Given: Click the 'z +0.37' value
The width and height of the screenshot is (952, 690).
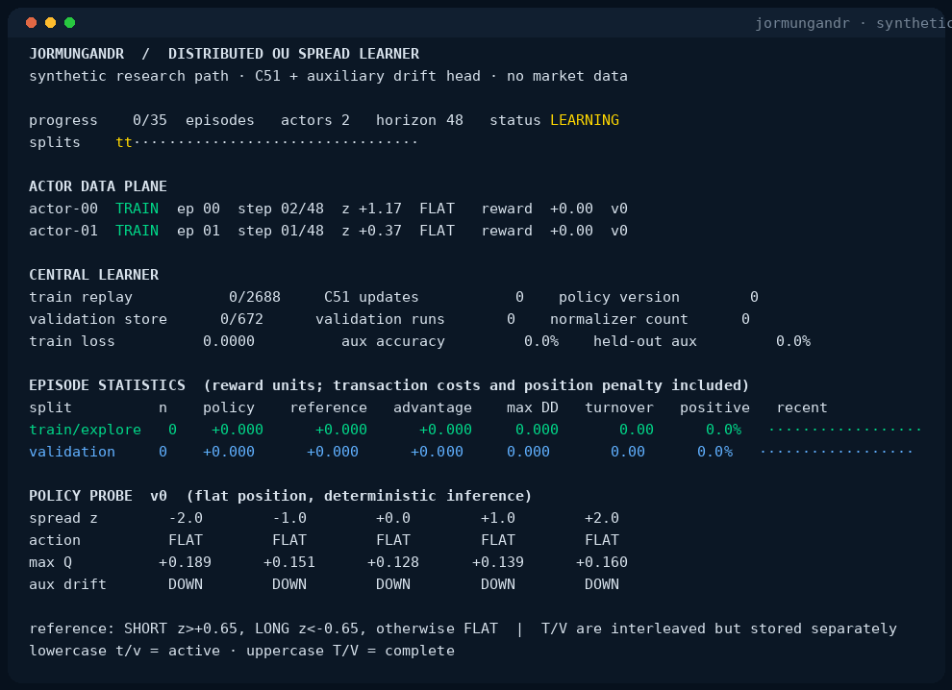Looking at the screenshot, I should 371,231.
